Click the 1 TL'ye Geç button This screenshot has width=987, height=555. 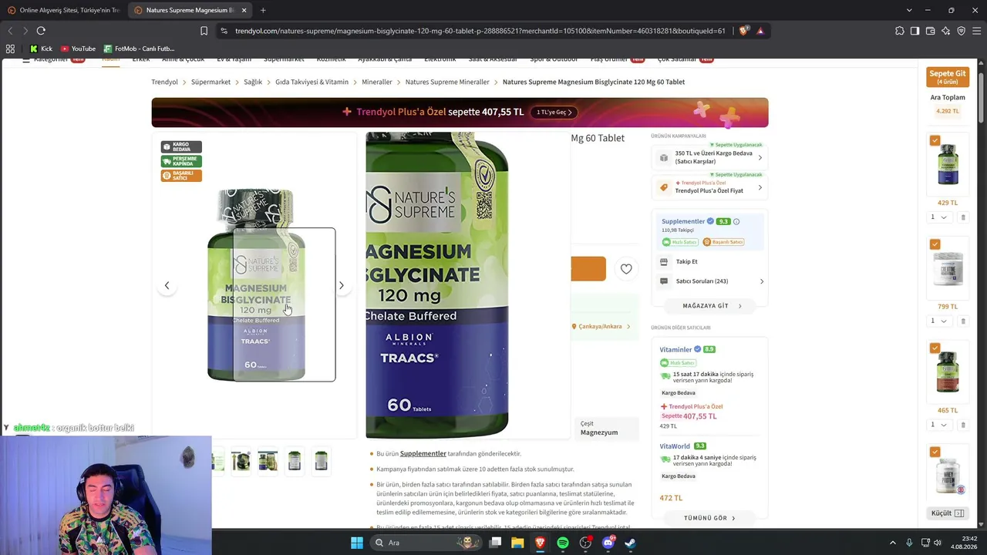coord(554,112)
